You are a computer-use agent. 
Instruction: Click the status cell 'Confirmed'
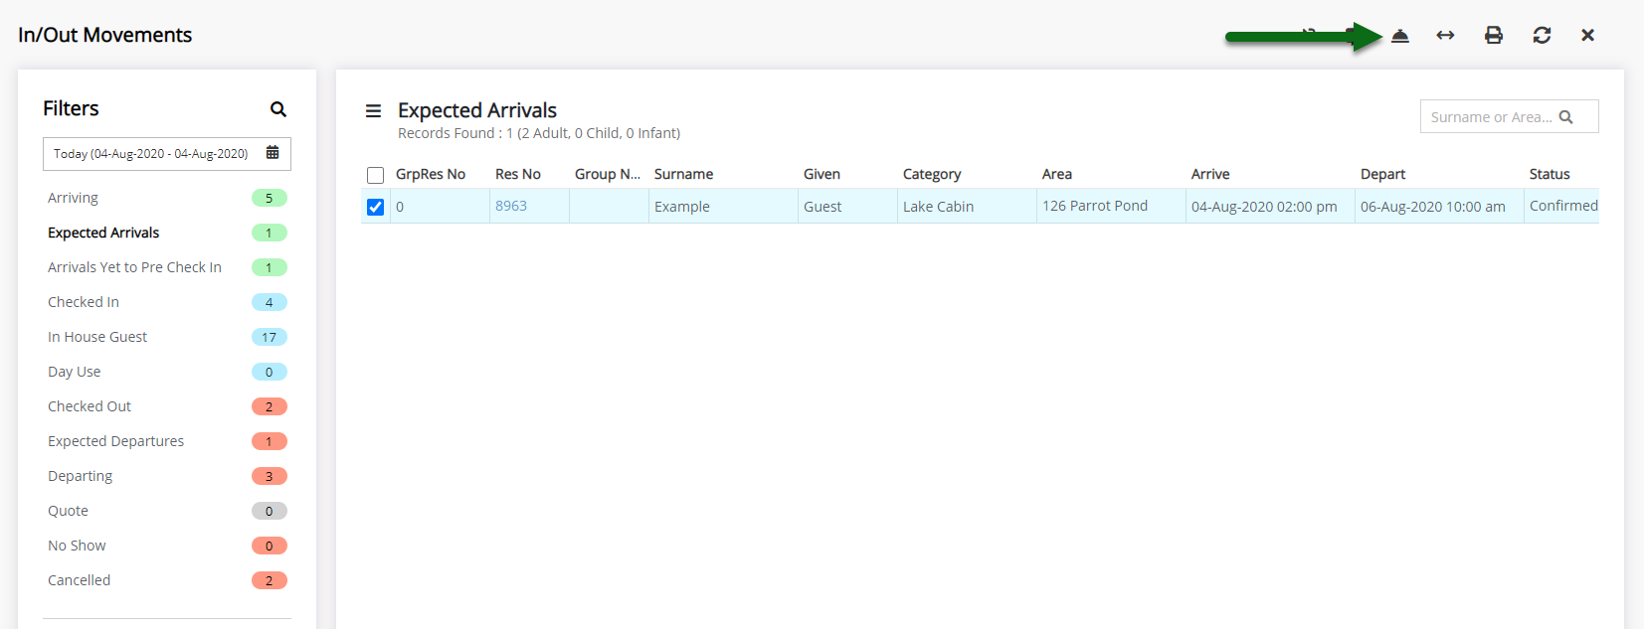coord(1563,206)
